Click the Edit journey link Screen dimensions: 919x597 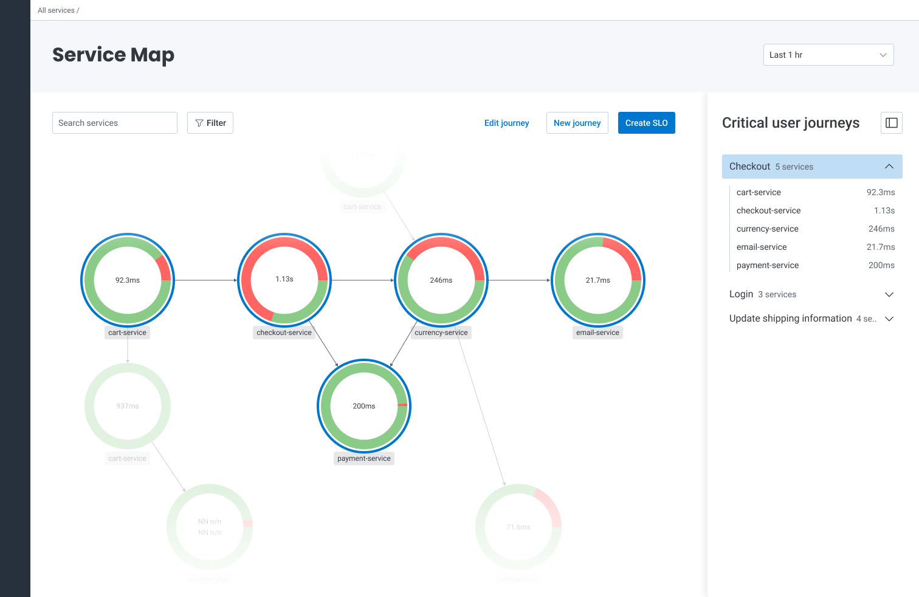coord(506,123)
